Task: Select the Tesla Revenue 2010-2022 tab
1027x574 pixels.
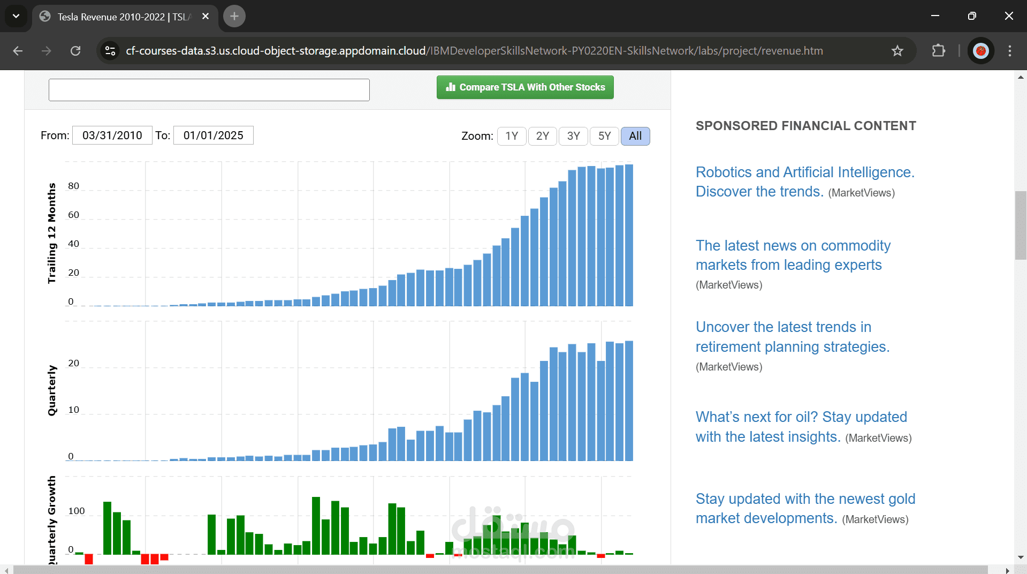Action: click(x=125, y=17)
